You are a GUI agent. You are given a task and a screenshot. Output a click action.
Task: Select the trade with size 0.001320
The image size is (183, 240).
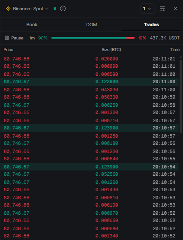tap(90, 112)
